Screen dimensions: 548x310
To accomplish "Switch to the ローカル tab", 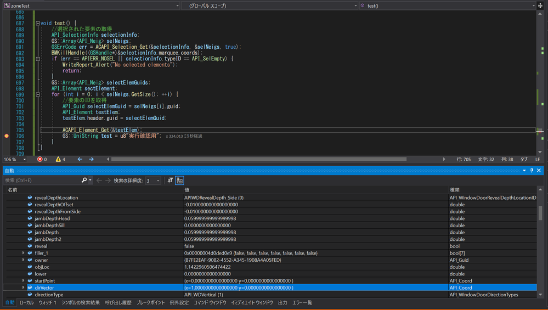I will tap(26, 303).
